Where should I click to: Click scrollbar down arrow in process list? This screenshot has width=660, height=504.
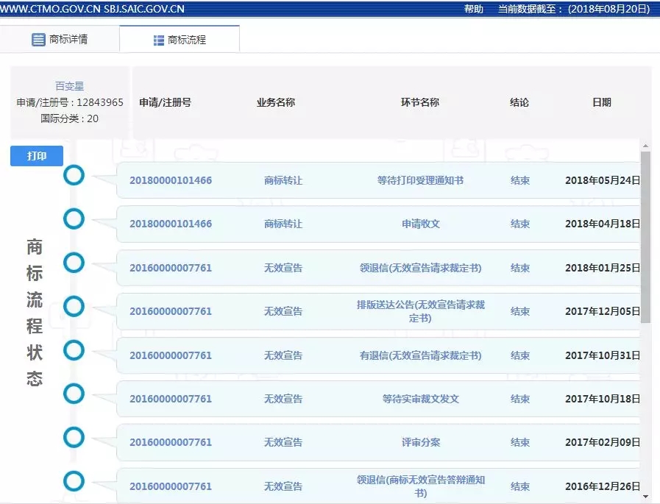click(x=645, y=497)
